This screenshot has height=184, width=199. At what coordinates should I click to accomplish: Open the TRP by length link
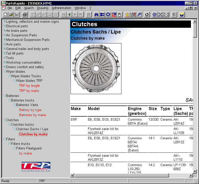[x=29, y=86]
